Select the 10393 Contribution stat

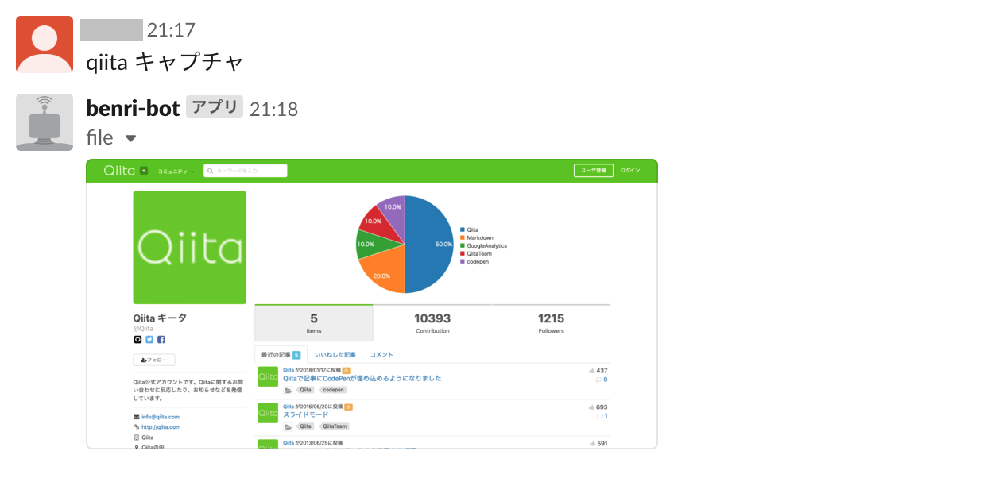point(432,323)
